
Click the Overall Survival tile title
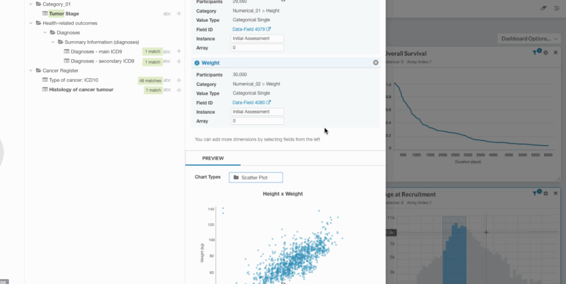pyautogui.click(x=406, y=54)
